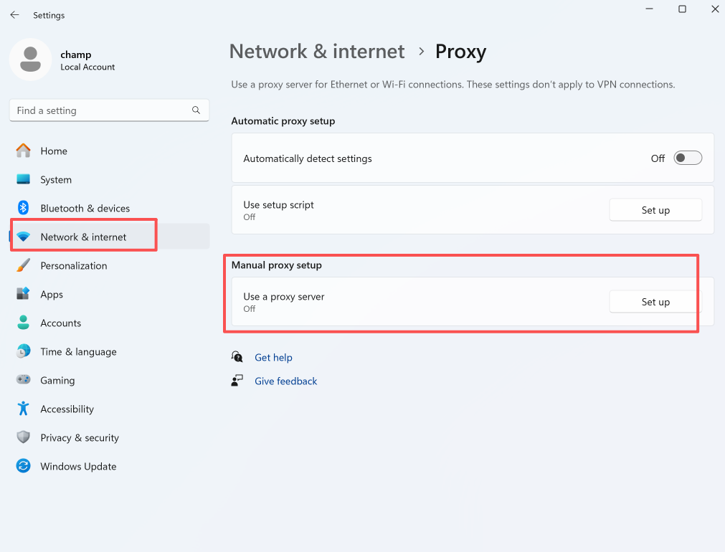Click Set up for setup script
The width and height of the screenshot is (725, 552).
point(655,210)
